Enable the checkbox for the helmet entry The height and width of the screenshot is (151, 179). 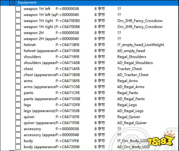[18, 45]
